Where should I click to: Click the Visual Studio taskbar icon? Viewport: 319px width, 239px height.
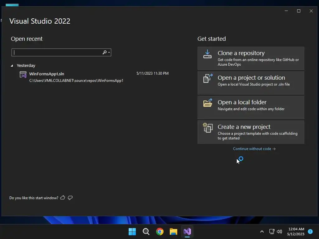tap(187, 232)
